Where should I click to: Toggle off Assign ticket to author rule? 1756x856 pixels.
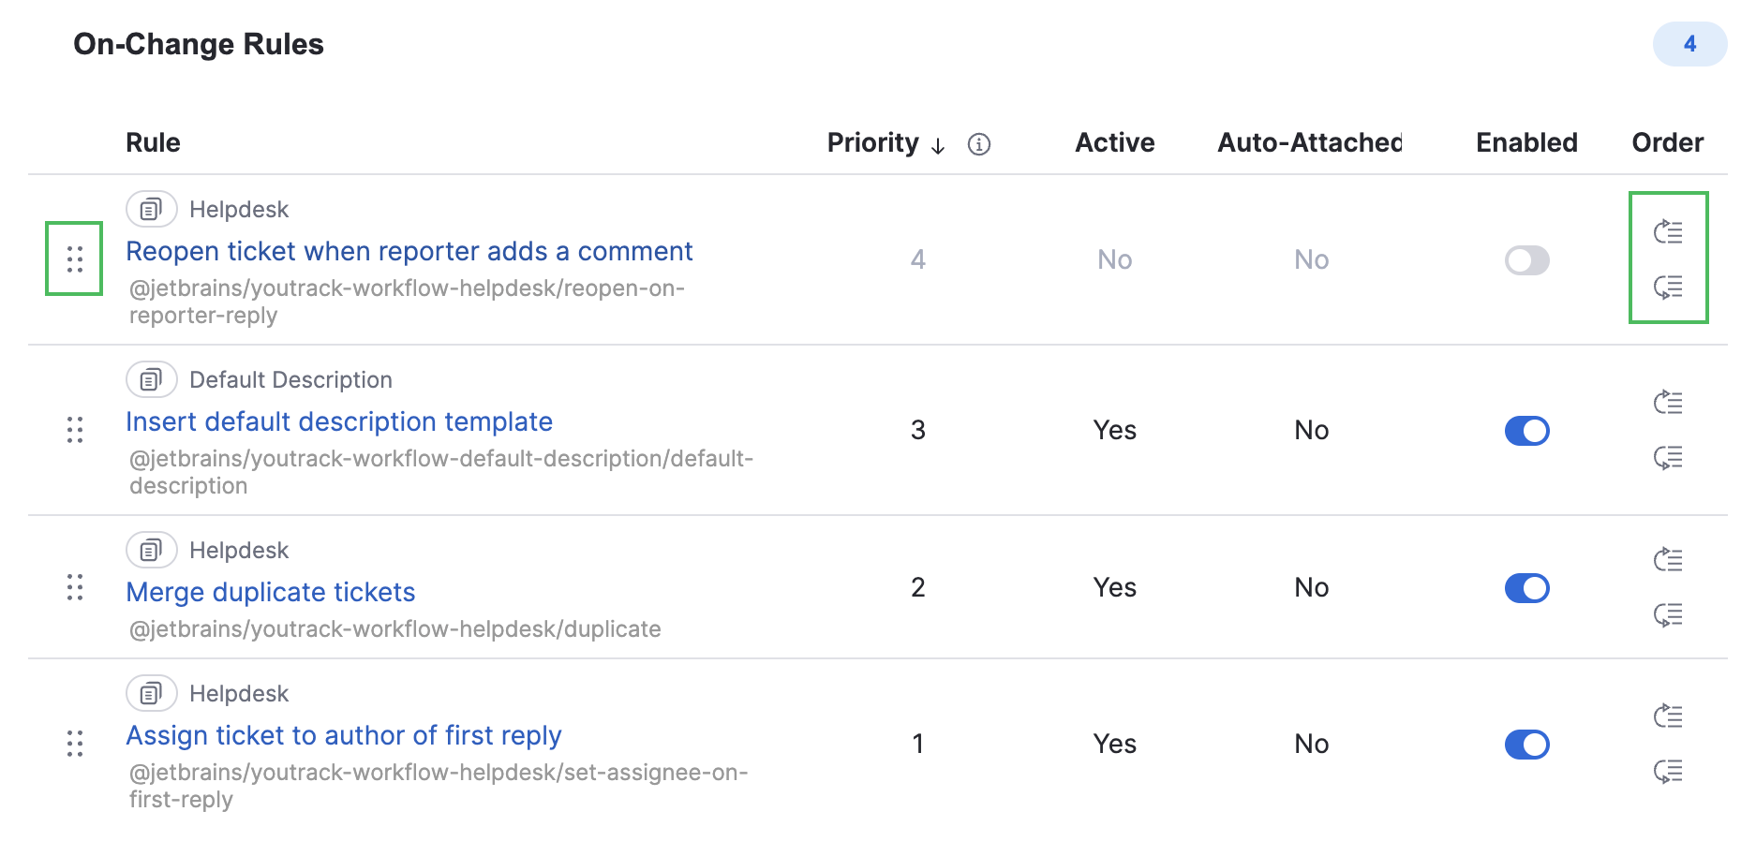1526,745
